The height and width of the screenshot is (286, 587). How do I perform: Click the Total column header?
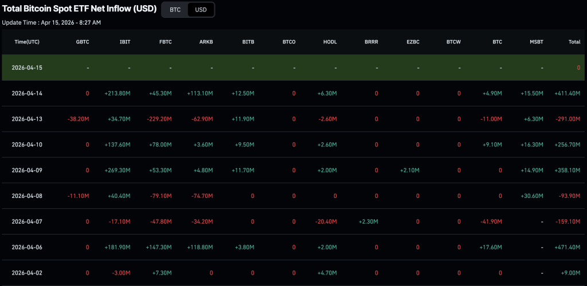coord(574,42)
